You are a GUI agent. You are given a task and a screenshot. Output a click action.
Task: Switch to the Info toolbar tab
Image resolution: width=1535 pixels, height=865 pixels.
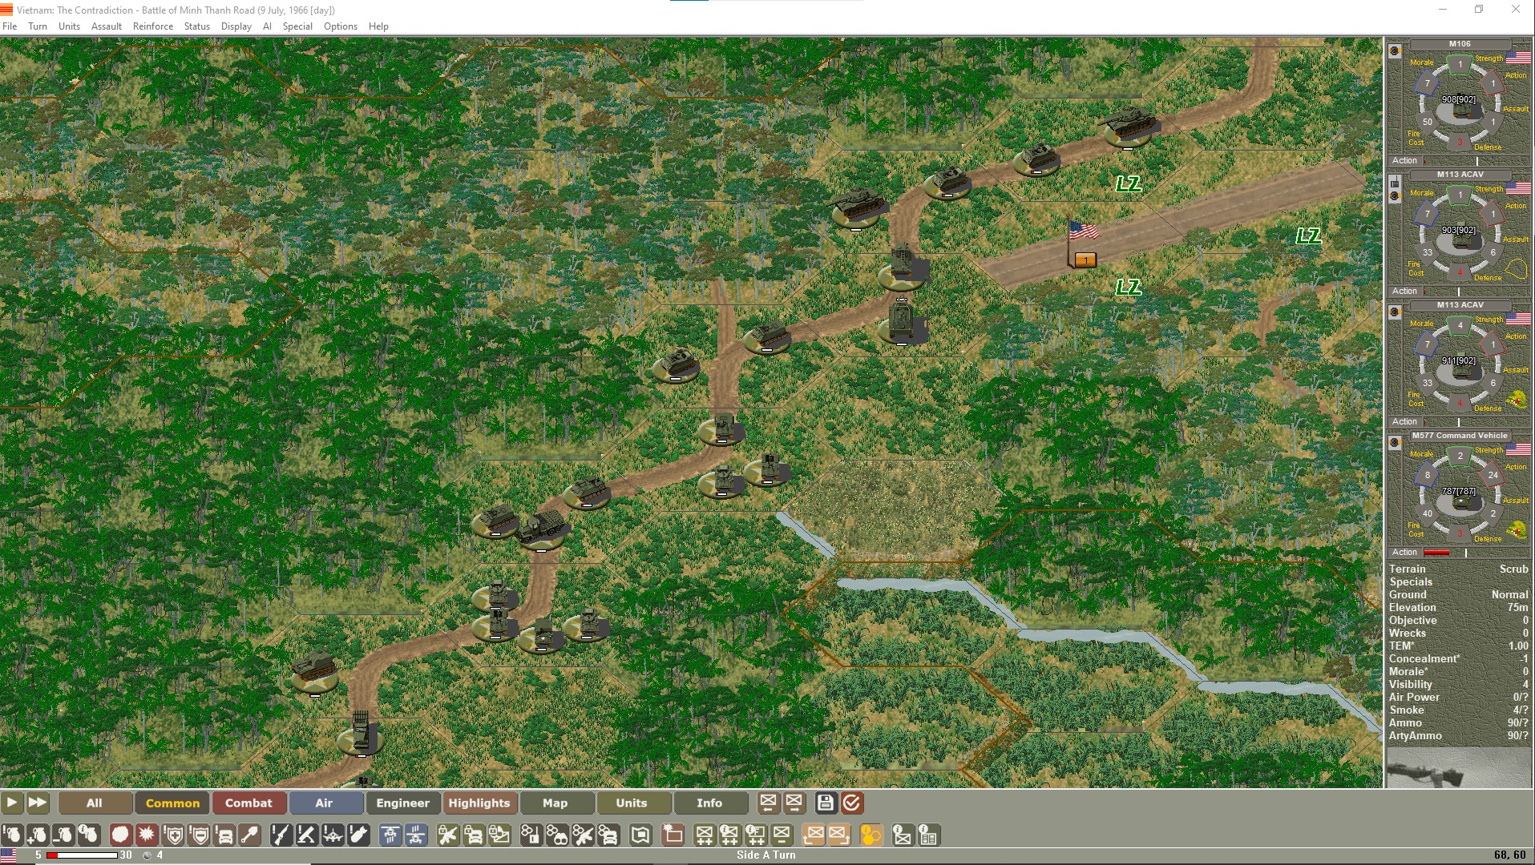coord(709,803)
